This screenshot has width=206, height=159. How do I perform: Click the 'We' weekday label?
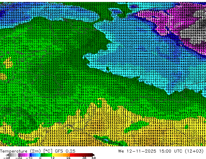pos(121,151)
